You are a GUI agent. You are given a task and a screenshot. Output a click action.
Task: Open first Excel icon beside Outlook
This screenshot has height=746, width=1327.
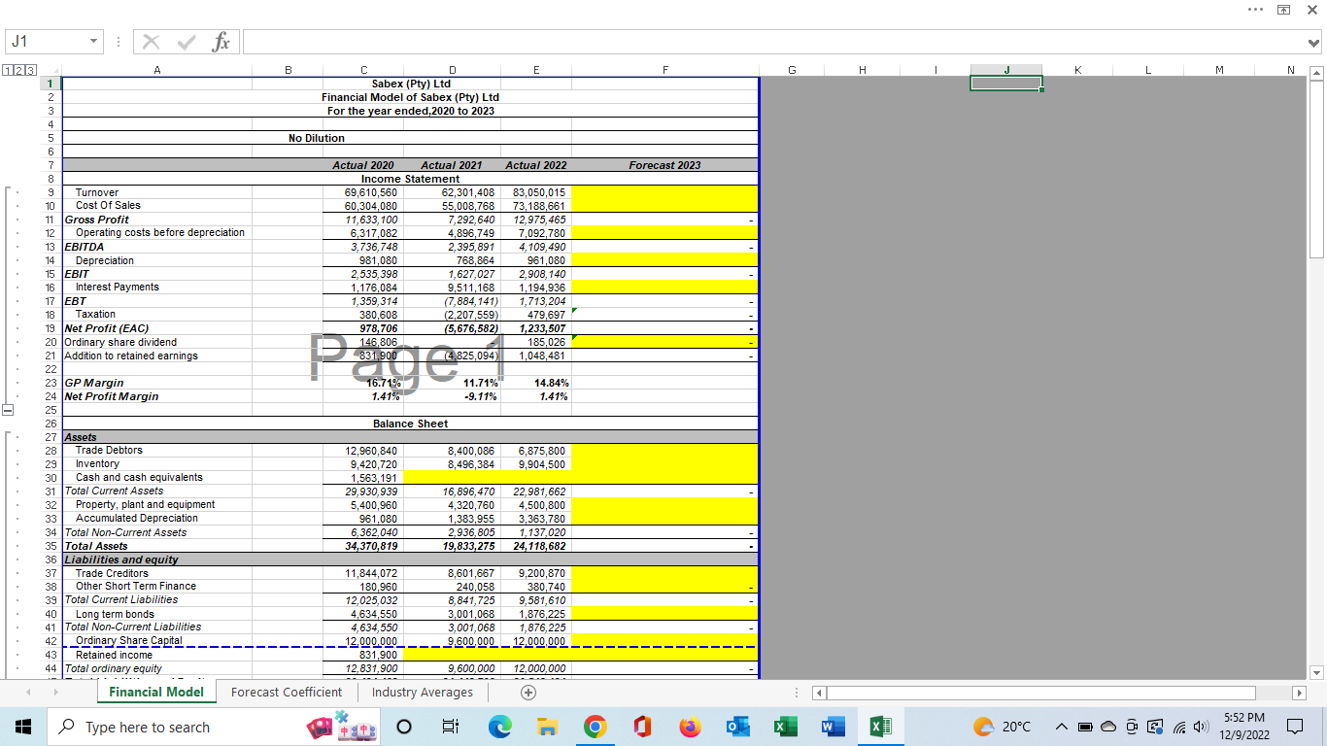pyautogui.click(x=785, y=728)
